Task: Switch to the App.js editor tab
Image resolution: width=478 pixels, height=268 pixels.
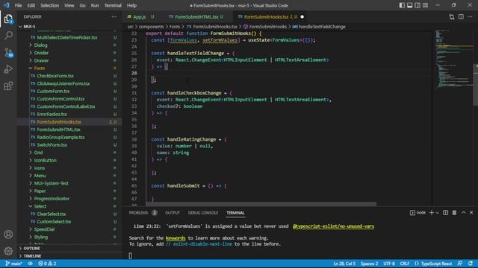Action: (x=140, y=16)
